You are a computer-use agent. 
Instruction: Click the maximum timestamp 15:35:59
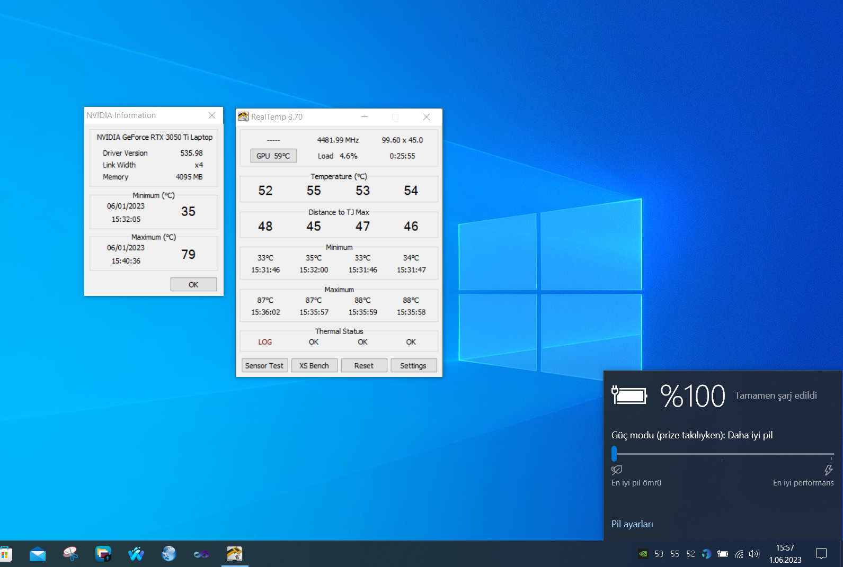363,312
